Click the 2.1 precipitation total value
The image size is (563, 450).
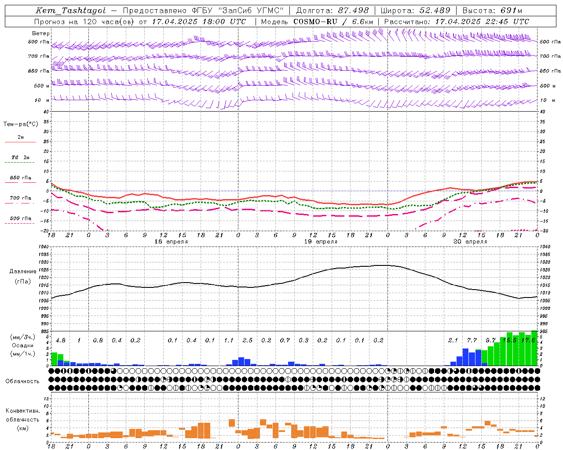tap(453, 341)
